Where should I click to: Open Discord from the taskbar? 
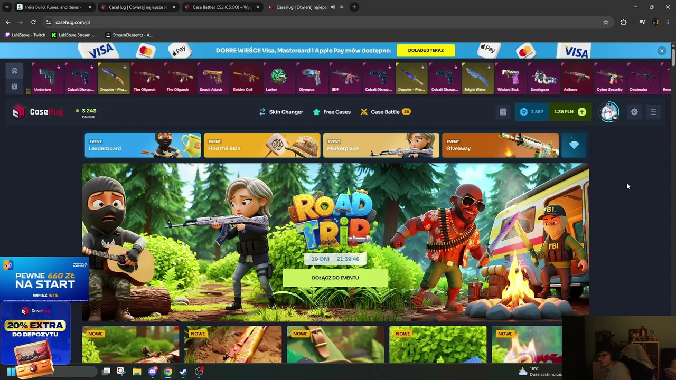[153, 372]
